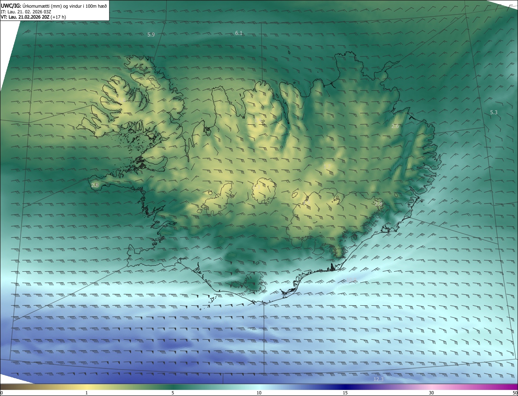
Task: Click the 'IT: Lau. 21. 02. 2026 03Z' line
Action: (x=26, y=11)
